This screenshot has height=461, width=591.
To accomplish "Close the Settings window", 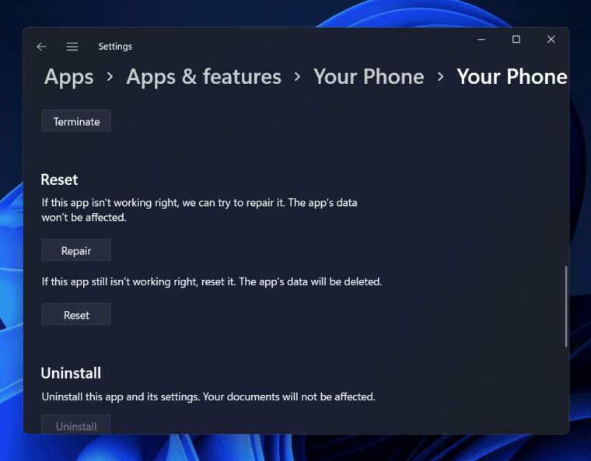I will [x=551, y=39].
